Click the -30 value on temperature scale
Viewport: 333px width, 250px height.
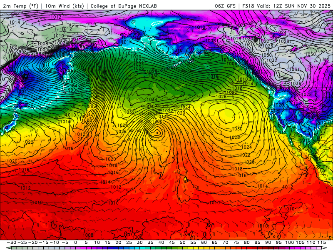point(12,242)
